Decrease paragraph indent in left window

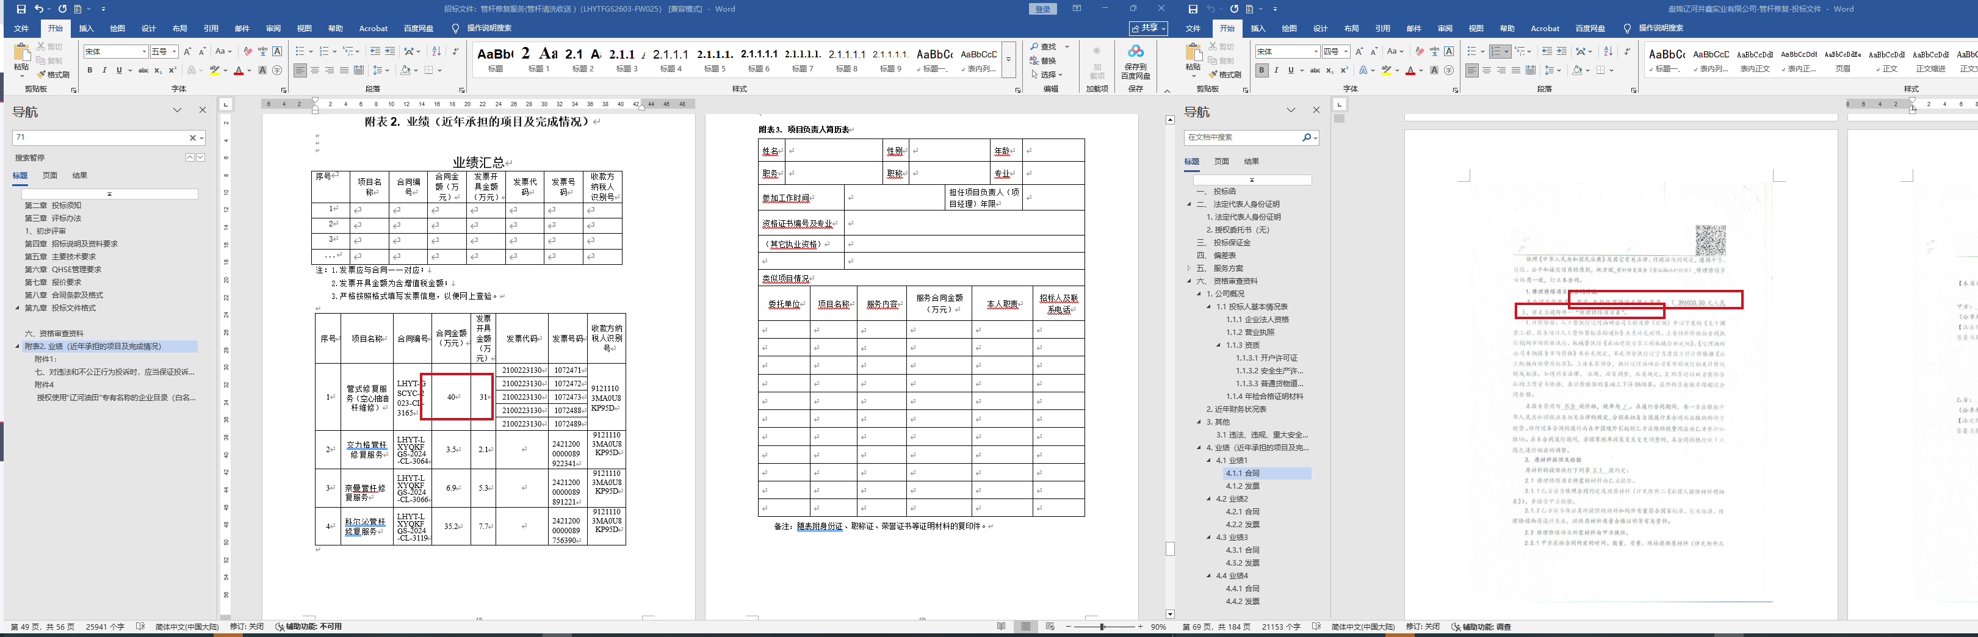click(375, 51)
